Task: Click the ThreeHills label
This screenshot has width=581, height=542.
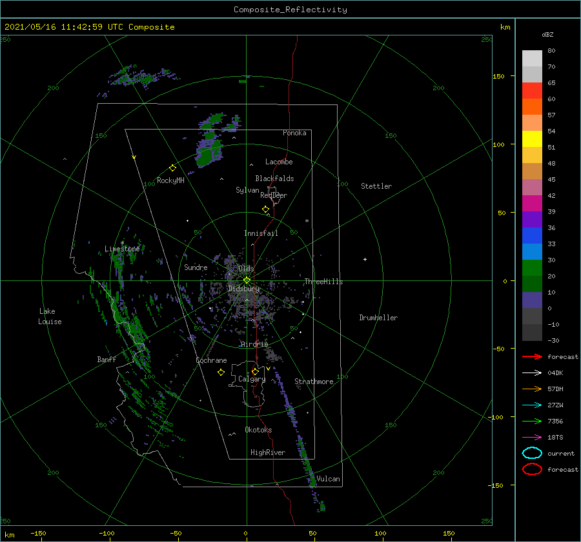Action: [x=324, y=282]
